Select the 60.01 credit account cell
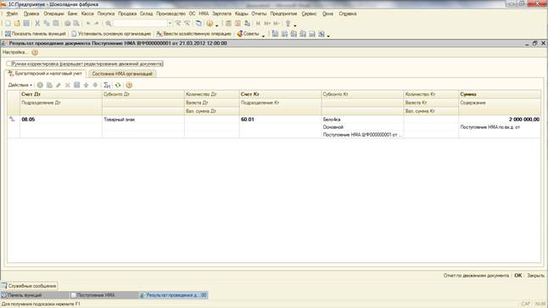The image size is (548, 308). (x=280, y=120)
